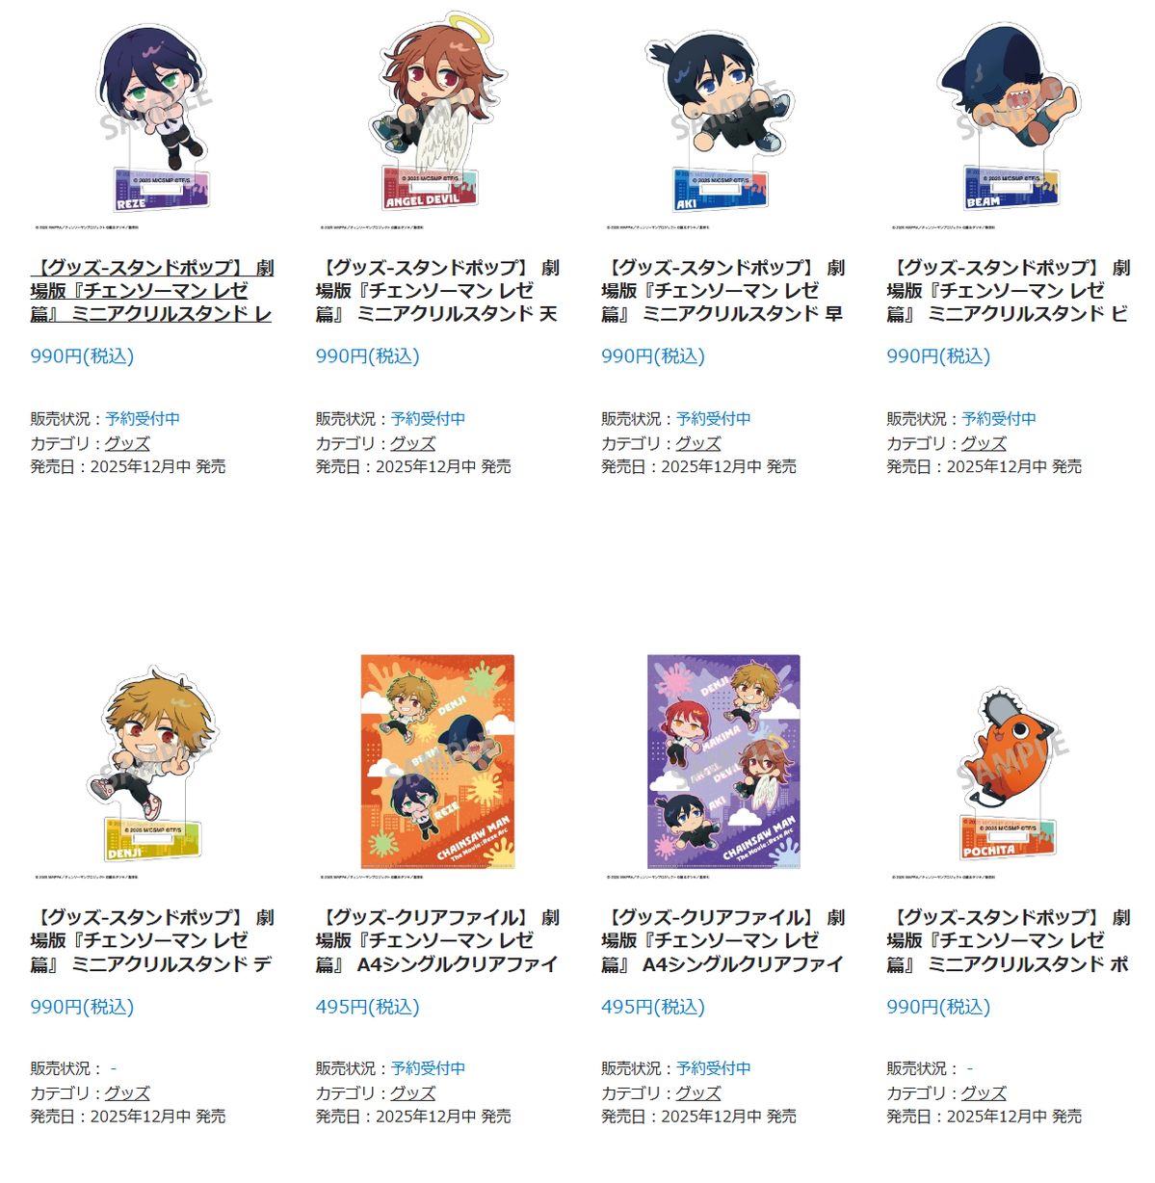Open the Pochita stand product title link
The height and width of the screenshot is (1183, 1155).
click(1009, 941)
